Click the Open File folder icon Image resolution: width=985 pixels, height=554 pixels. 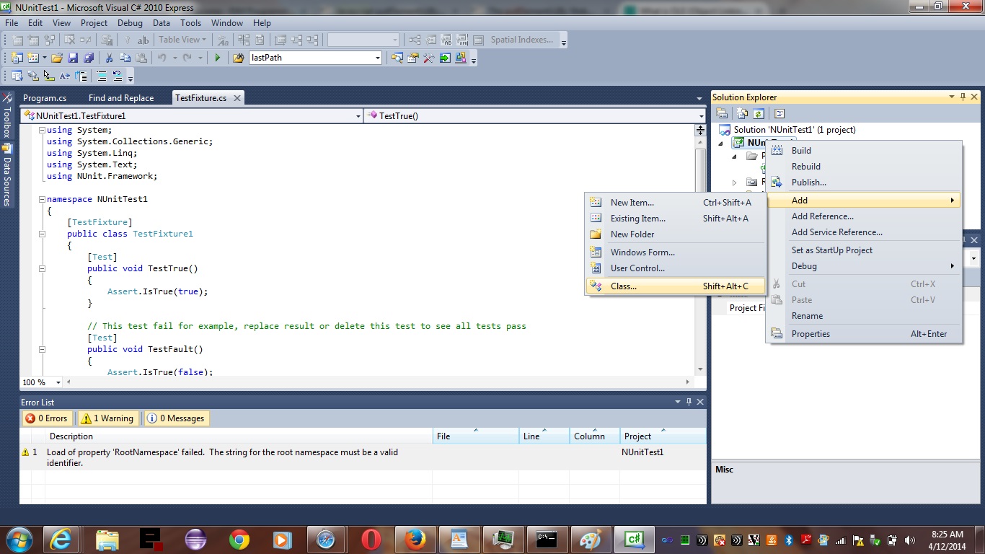(56, 58)
